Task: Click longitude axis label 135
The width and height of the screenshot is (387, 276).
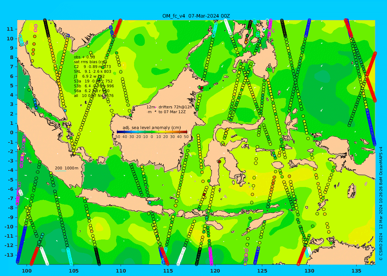Action: (x=356, y=271)
